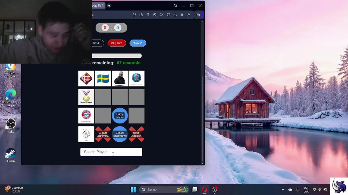Click the blue score counter 0
Viewport: 348px width, 195px height.
pos(118,28)
